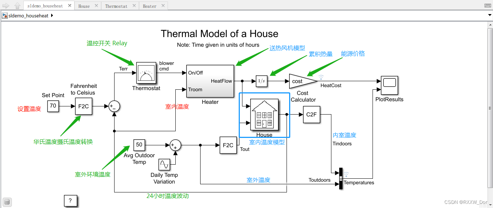Click the Cost Calculator block label
The height and width of the screenshot is (208, 493).
click(x=303, y=96)
